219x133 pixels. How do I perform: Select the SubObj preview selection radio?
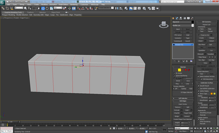coord(180,88)
